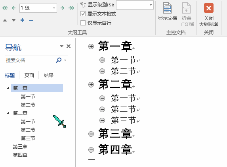Switch to the 结果 tab
Viewport: 227px width, 167px height.
[x=49, y=76]
